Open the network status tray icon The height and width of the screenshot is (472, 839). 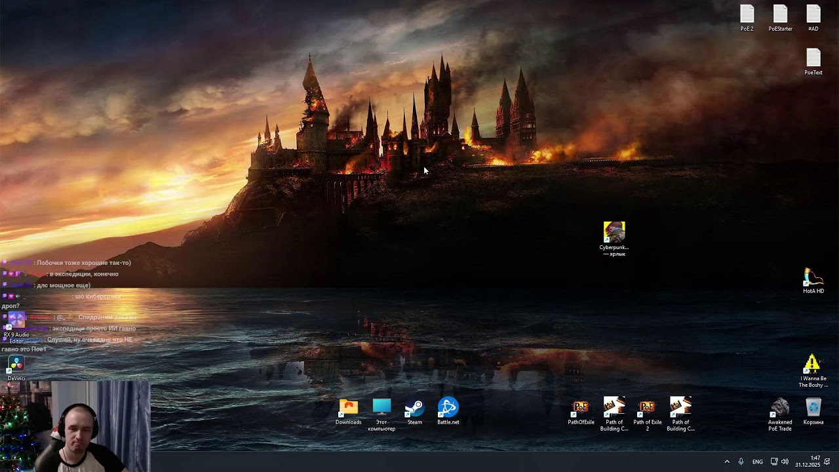(774, 462)
